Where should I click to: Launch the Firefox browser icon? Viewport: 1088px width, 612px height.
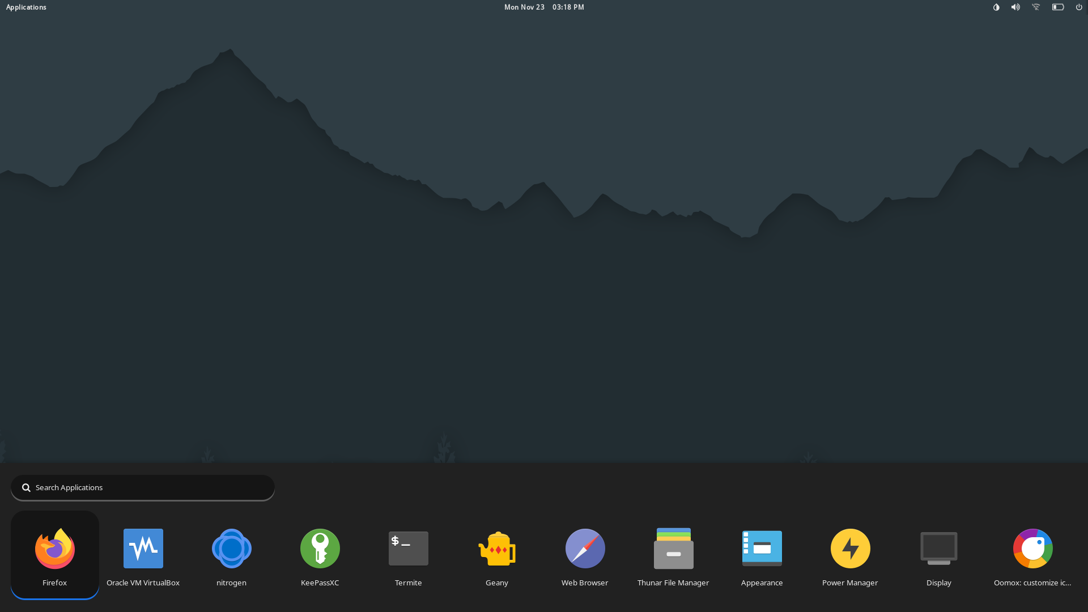[x=55, y=549]
